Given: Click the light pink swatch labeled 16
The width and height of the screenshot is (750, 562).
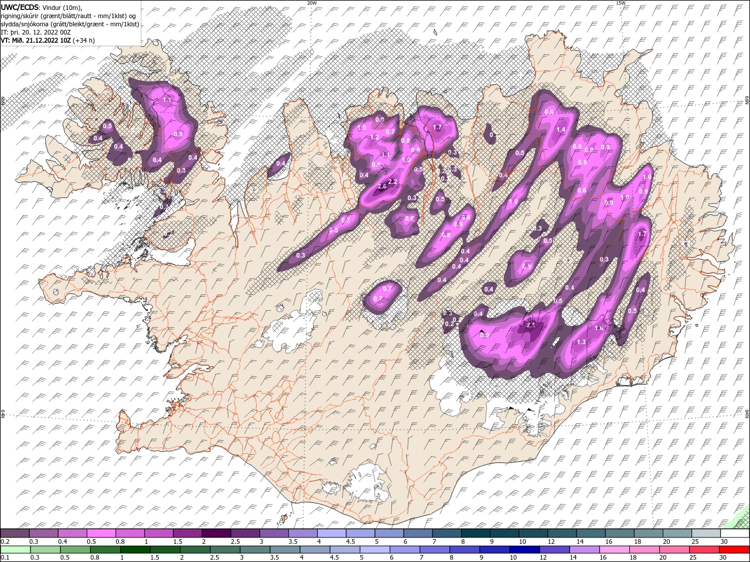Looking at the screenshot, I should (614, 550).
